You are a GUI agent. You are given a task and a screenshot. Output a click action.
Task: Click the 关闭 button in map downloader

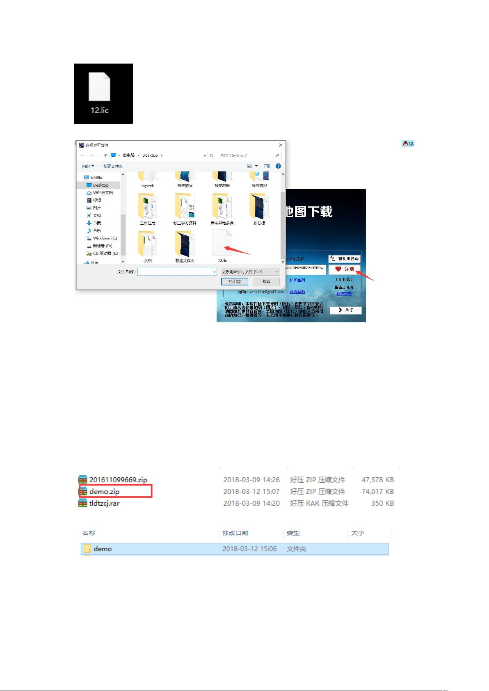point(345,310)
